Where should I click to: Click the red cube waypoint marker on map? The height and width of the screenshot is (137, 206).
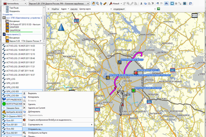pyautogui.click(x=136, y=73)
